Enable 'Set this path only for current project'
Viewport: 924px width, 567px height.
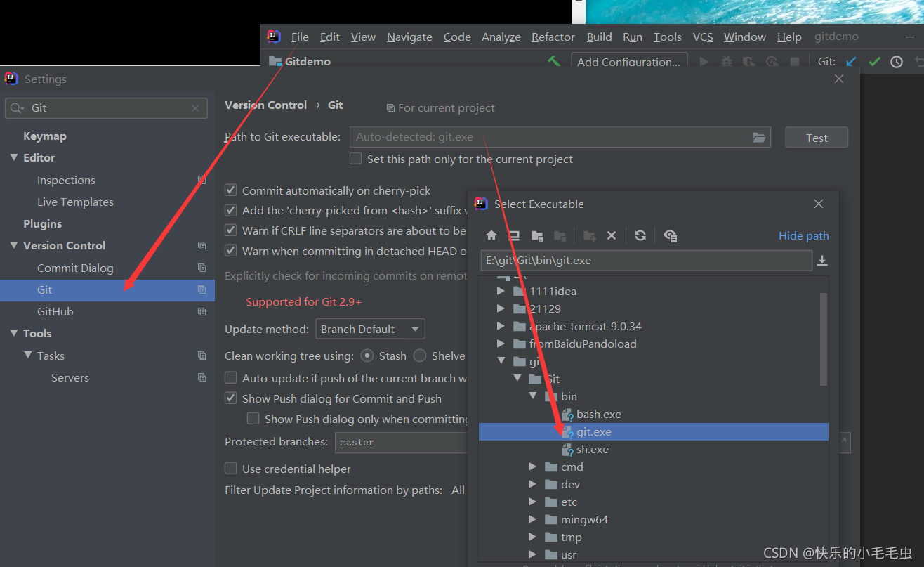(x=356, y=159)
